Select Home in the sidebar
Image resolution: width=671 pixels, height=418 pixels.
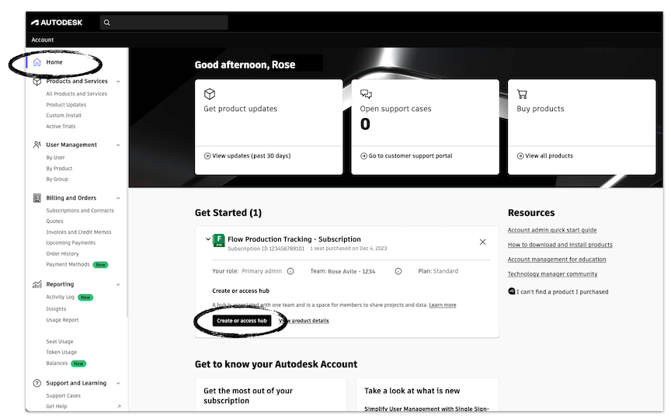click(x=54, y=62)
